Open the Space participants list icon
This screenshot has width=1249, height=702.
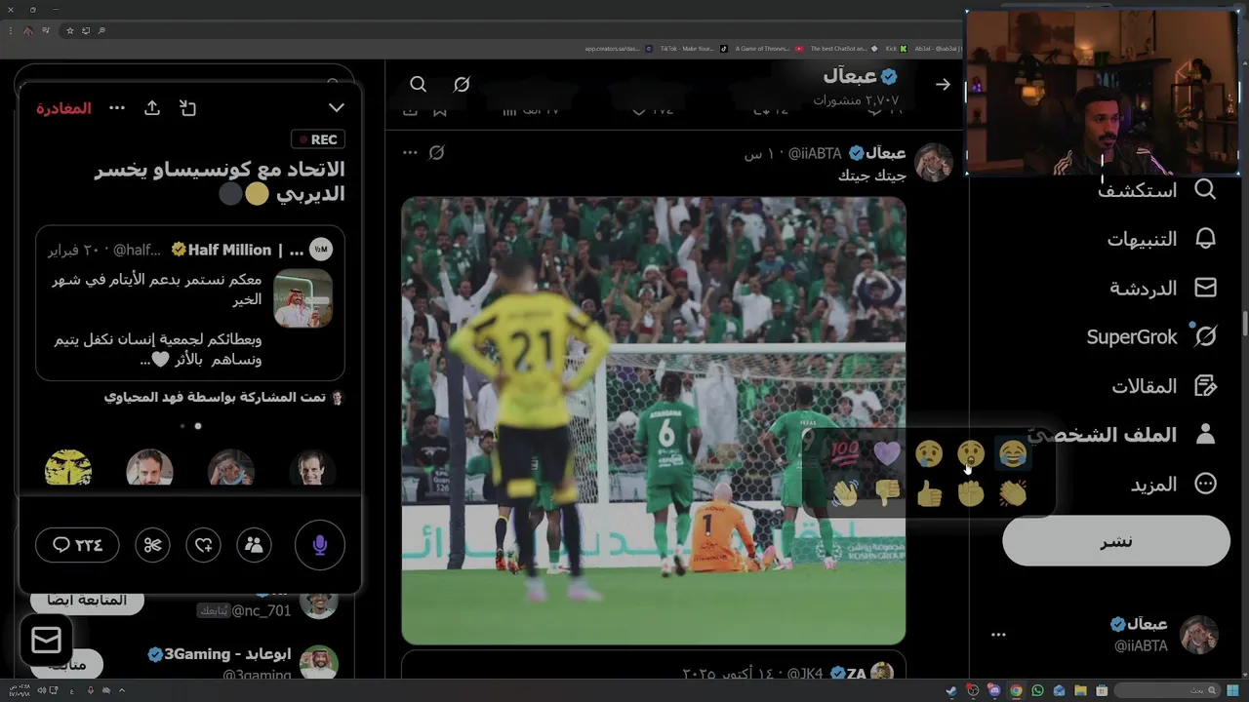point(255,545)
